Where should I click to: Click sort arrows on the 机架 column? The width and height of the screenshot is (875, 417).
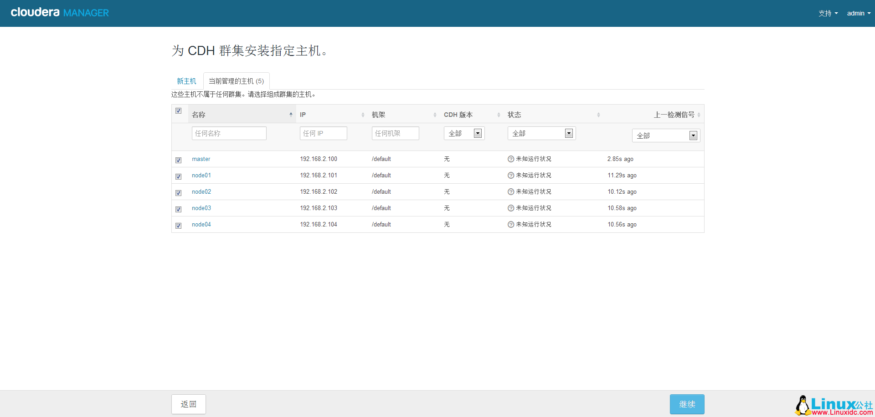[435, 115]
